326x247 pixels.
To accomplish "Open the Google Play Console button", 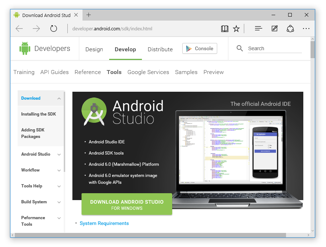I will coord(200,48).
